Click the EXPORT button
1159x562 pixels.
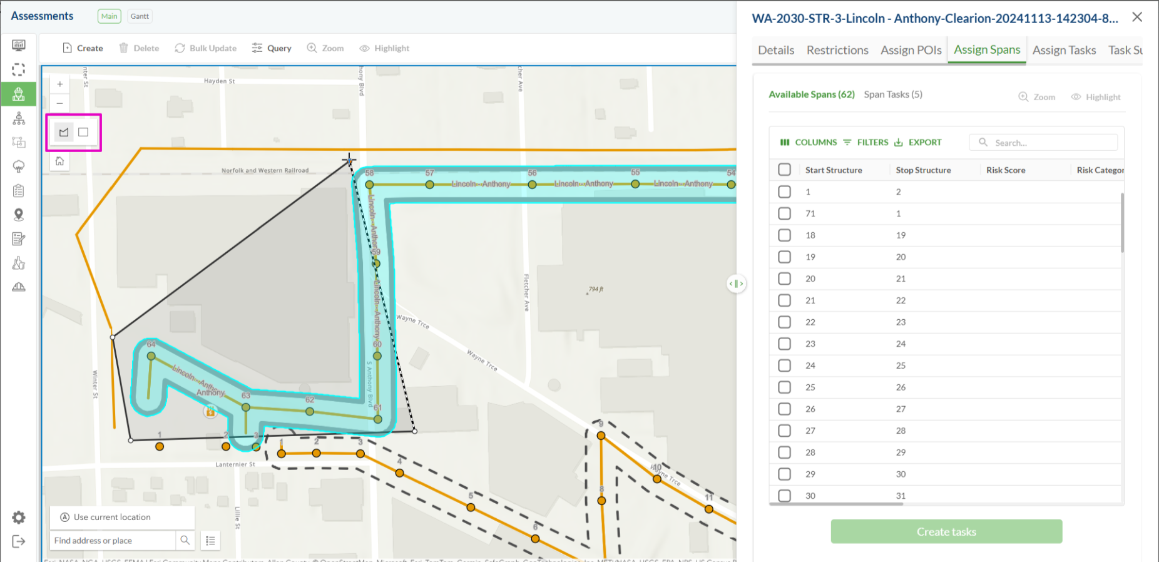[x=918, y=143]
